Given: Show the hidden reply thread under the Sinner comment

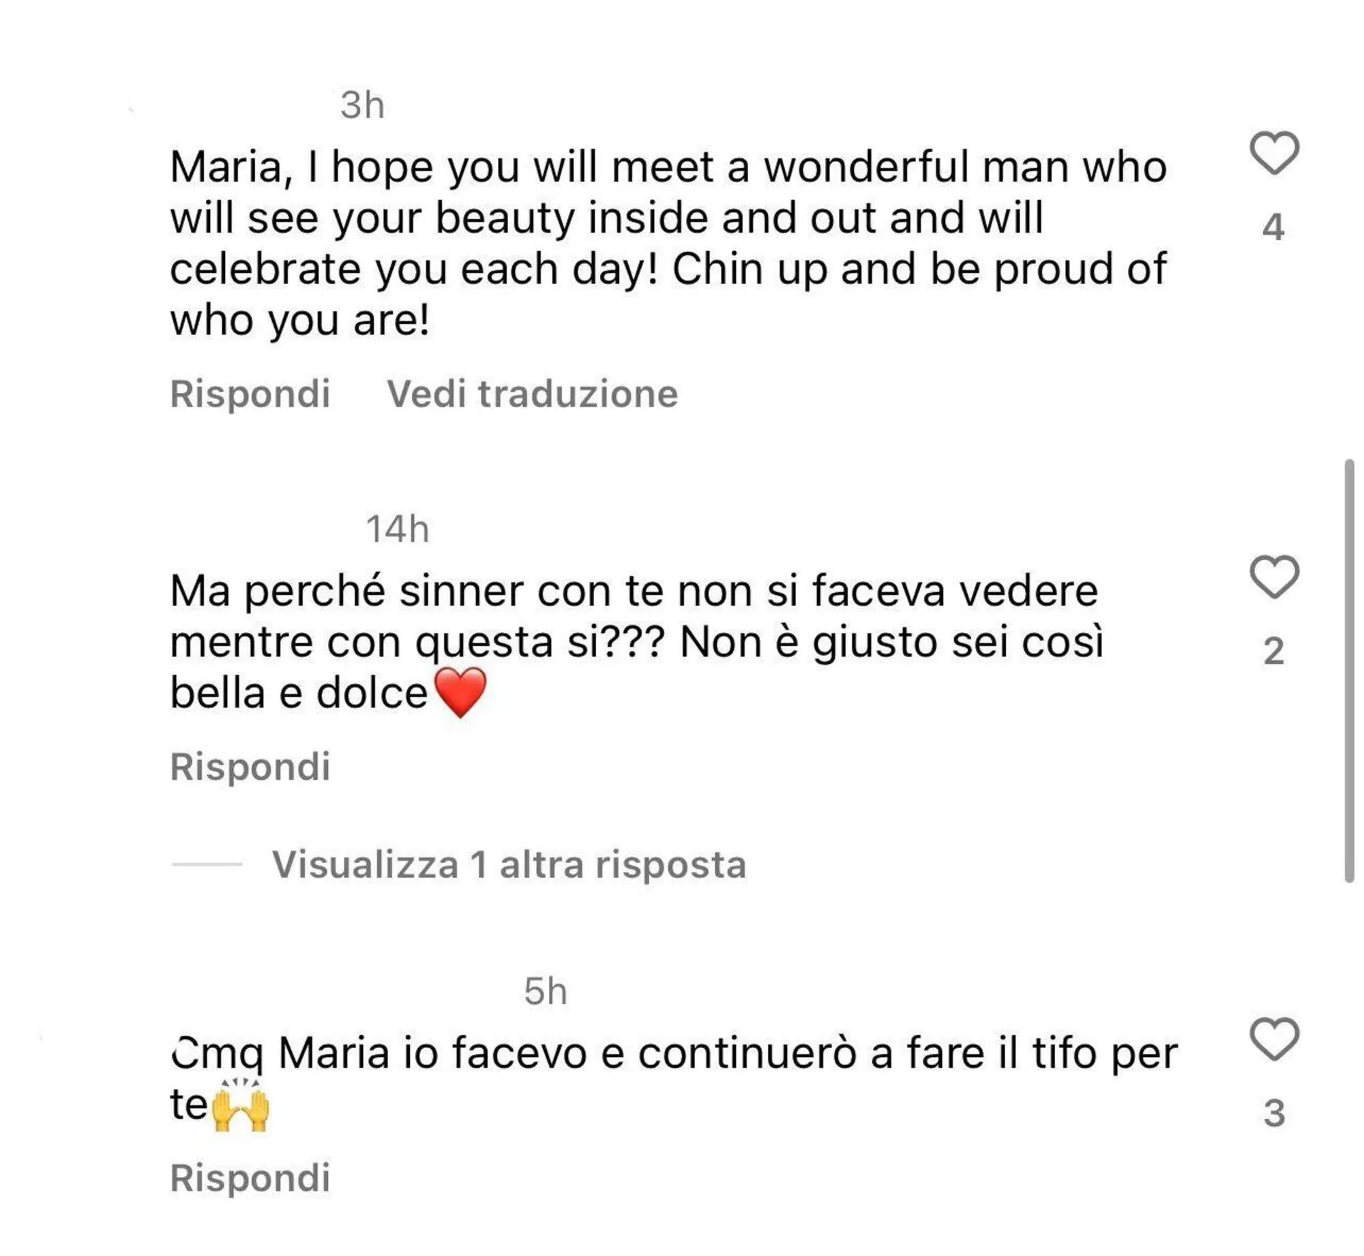Looking at the screenshot, I should [x=510, y=862].
